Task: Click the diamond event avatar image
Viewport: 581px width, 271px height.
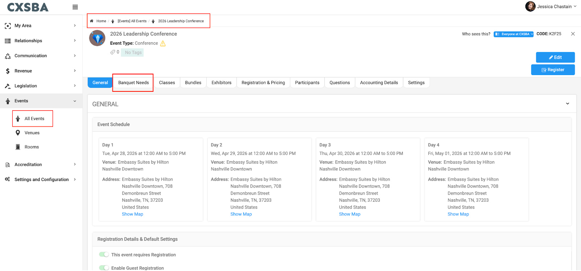Action: 97,38
